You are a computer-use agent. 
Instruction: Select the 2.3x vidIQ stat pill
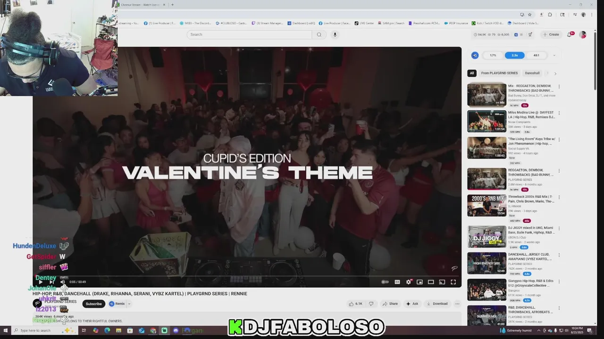pyautogui.click(x=514, y=55)
